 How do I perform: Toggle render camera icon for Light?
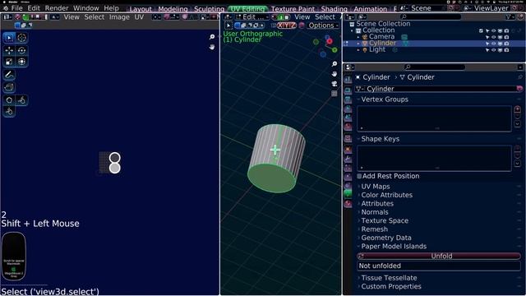click(506, 50)
